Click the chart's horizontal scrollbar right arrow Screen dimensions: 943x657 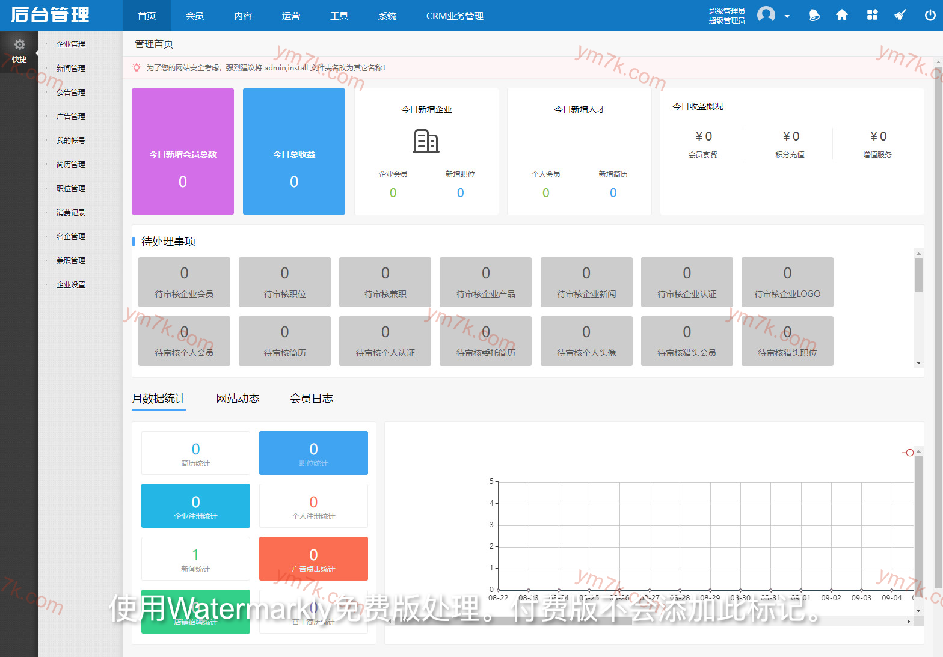908,622
